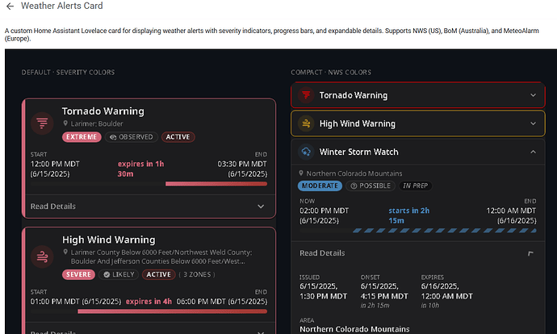Click the tornado icon in the default Tornado Warning card
Viewport: 557px width, 334px height.
[42, 123]
